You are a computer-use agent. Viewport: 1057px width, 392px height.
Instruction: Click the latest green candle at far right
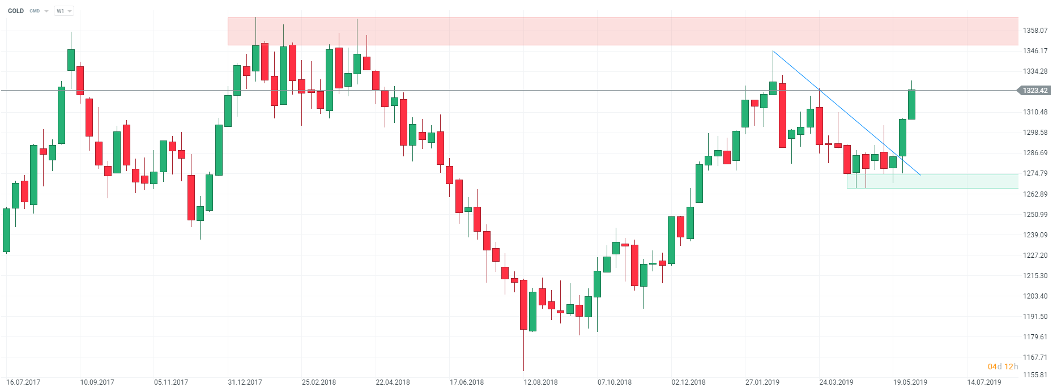pyautogui.click(x=911, y=105)
